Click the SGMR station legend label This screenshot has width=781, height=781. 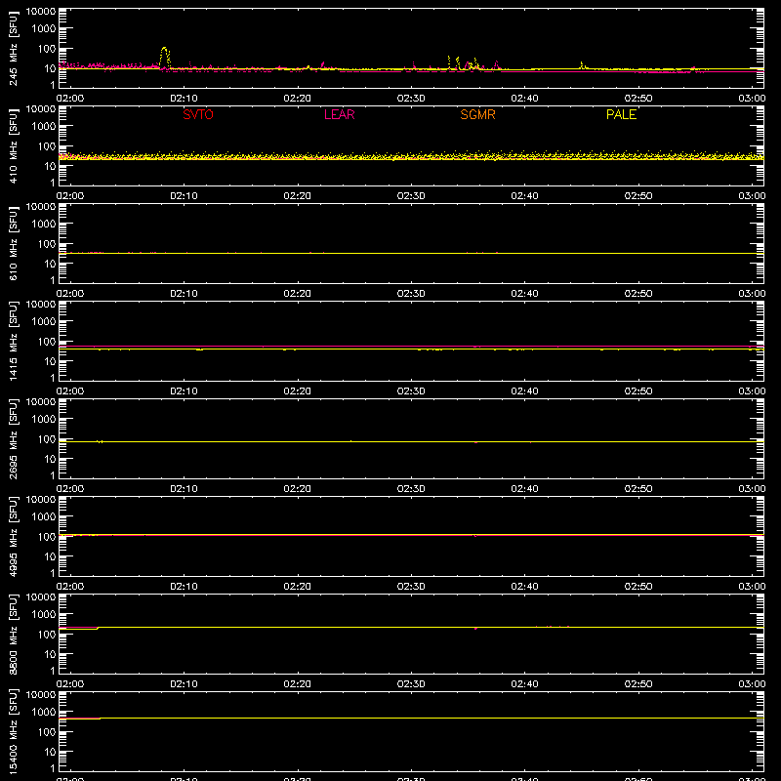tap(477, 114)
